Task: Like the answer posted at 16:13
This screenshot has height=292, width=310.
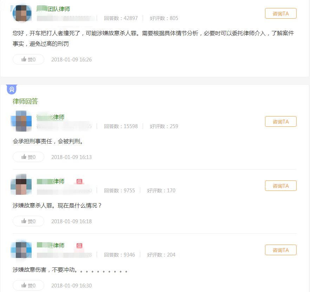Action: click(x=28, y=157)
